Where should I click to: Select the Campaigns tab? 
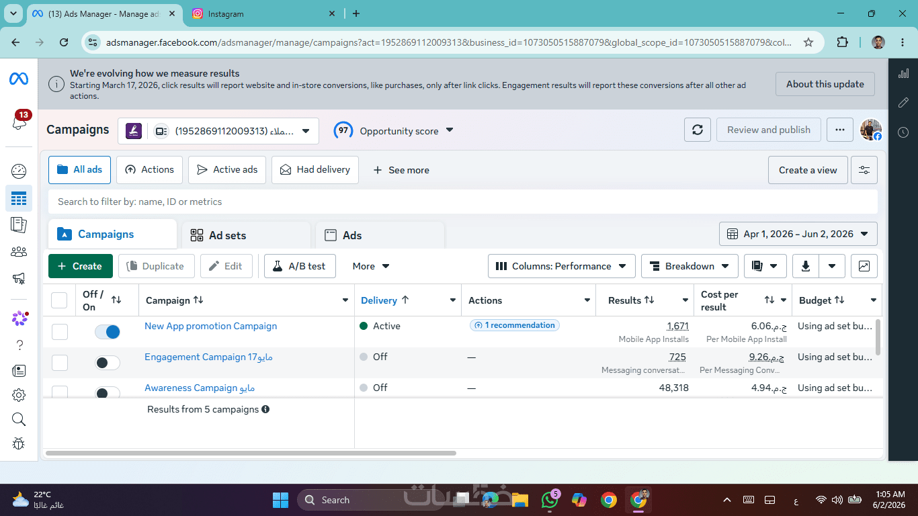click(x=112, y=234)
